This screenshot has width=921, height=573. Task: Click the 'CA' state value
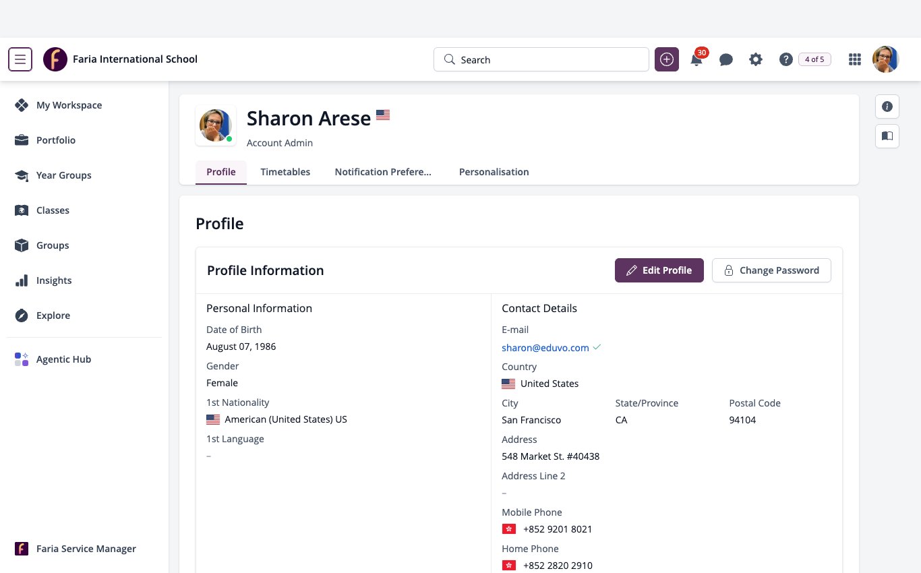pyautogui.click(x=621, y=420)
